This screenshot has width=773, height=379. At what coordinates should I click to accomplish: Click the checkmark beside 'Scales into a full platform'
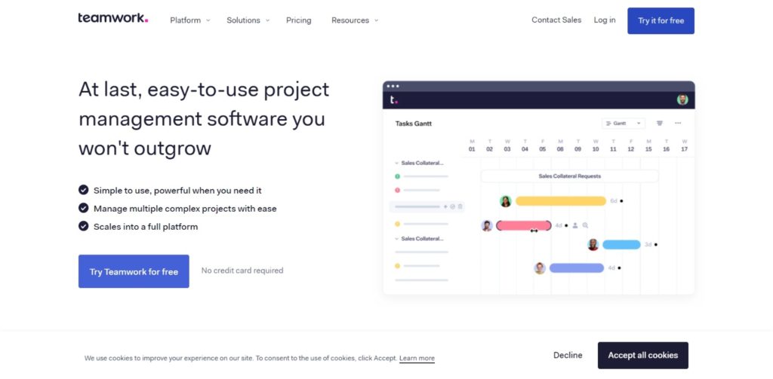(83, 226)
